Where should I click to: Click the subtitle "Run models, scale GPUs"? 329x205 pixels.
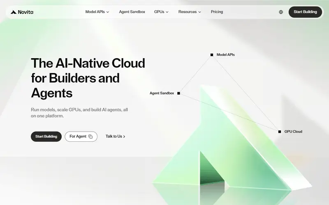coord(56,109)
